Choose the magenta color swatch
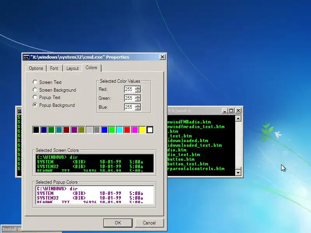311x233 pixels. [135, 130]
